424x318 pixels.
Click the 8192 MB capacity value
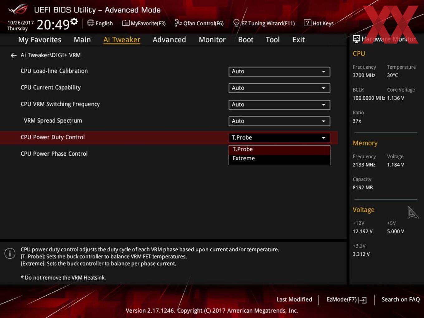click(363, 187)
